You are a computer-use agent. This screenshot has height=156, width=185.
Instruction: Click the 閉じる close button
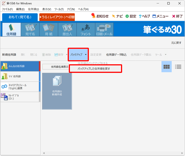[x=34, y=55]
